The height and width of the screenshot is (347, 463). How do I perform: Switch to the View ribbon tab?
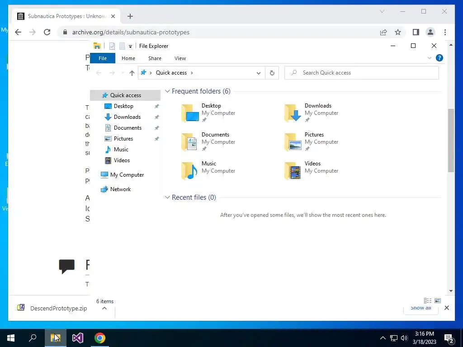pos(180,58)
